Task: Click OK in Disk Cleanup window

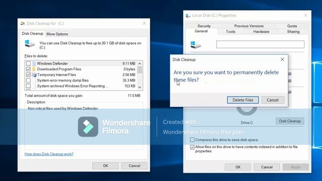Action: [105, 165]
